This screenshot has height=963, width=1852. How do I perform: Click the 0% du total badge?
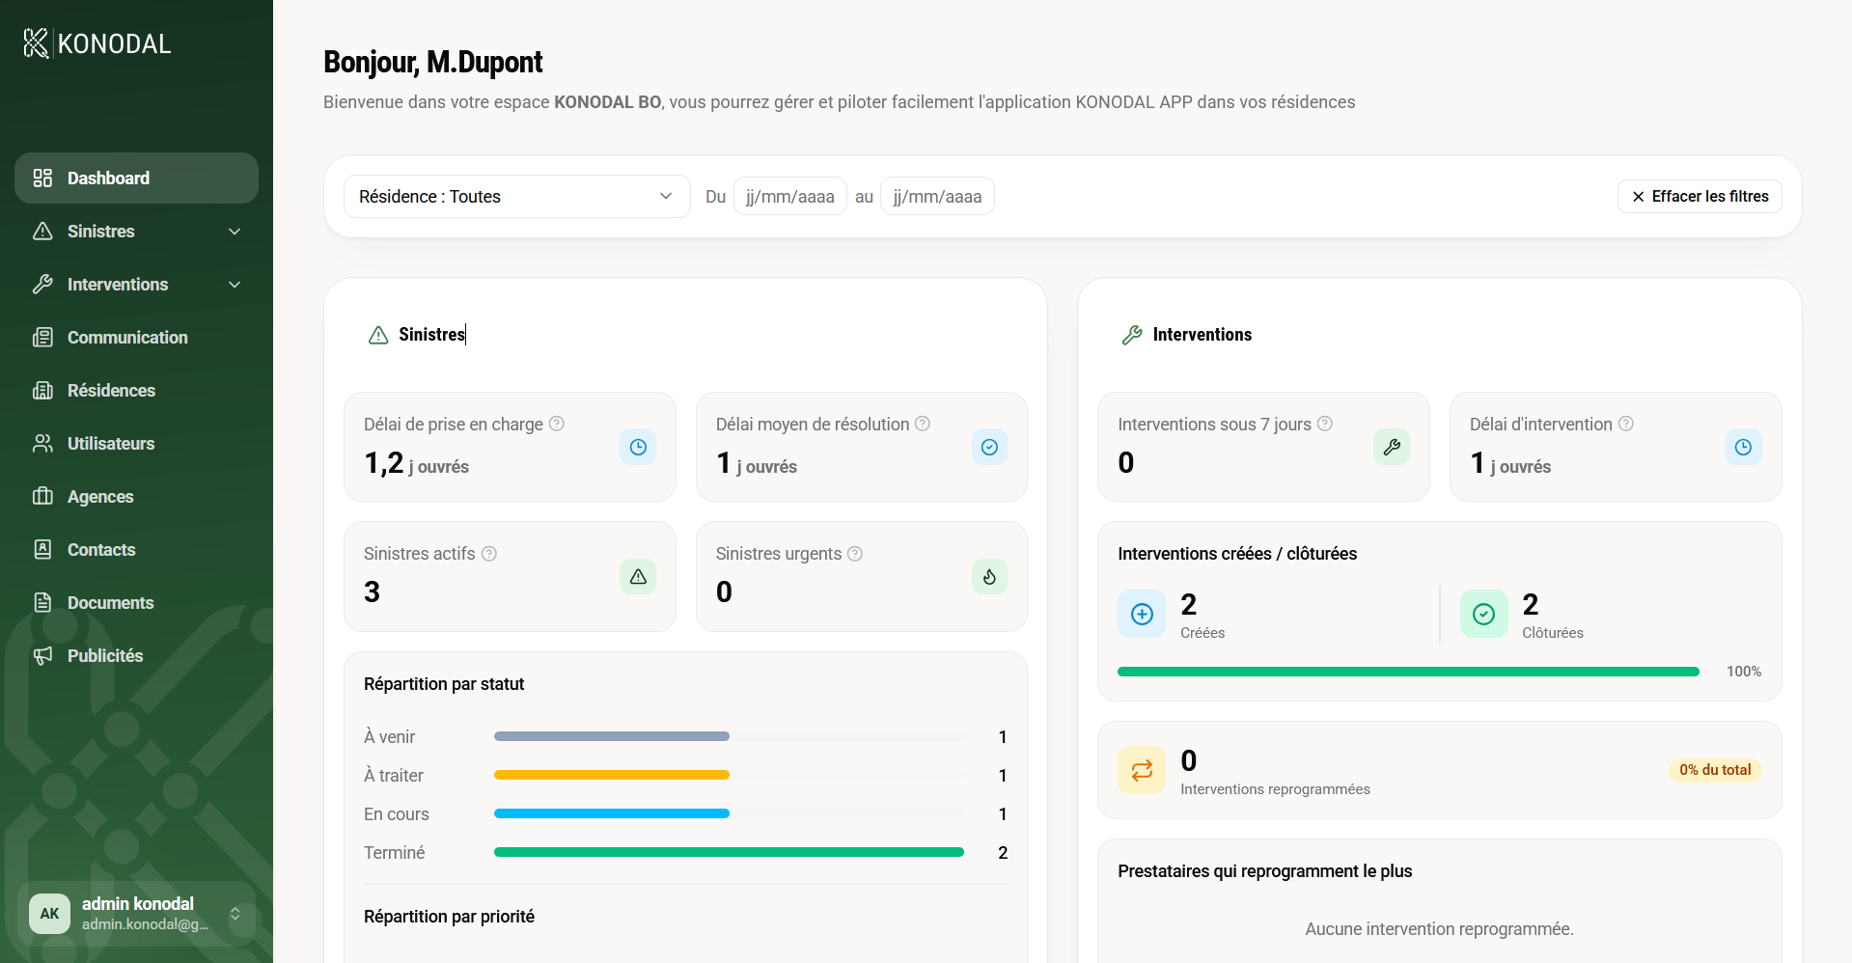tap(1715, 770)
